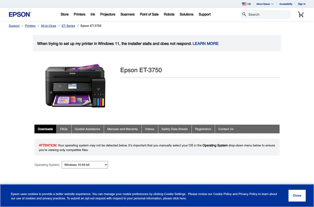Click the Epson ET-3750 heading
Viewport: 314px width, 207px height.
[x=141, y=70]
